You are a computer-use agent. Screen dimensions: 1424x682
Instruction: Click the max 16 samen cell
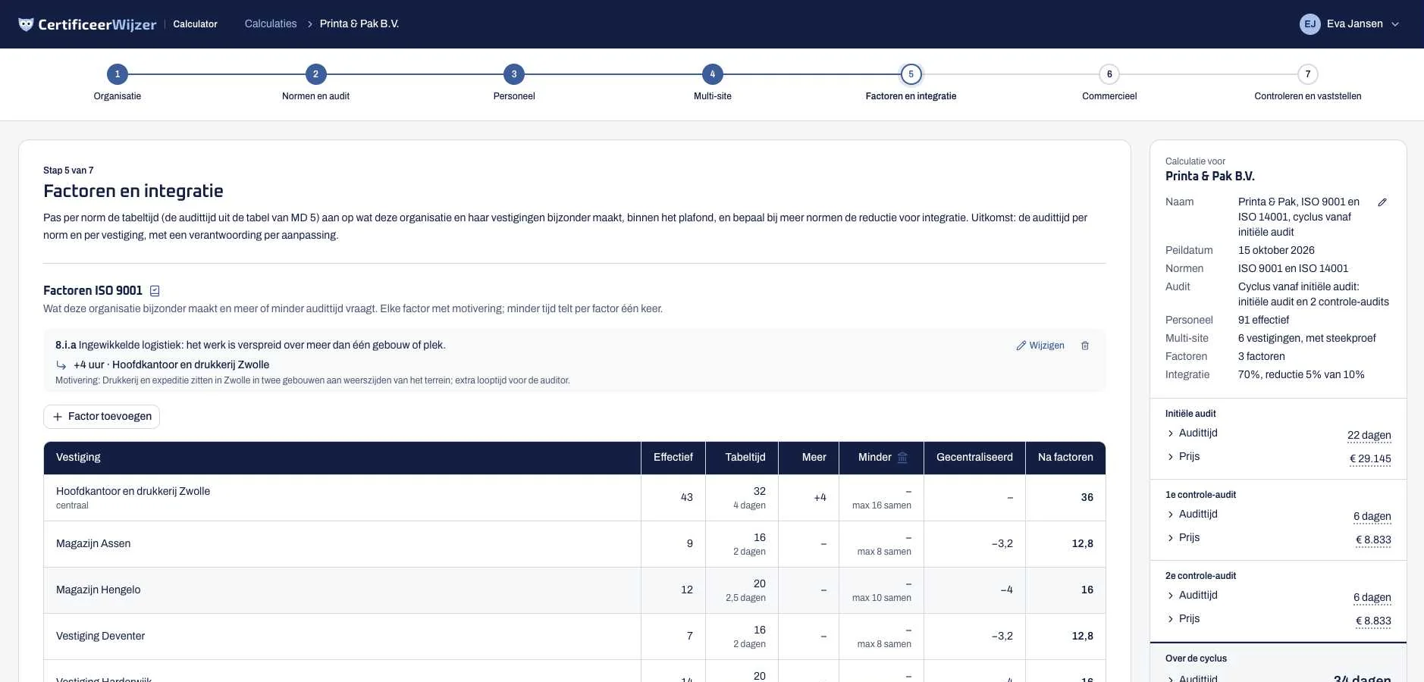(881, 498)
